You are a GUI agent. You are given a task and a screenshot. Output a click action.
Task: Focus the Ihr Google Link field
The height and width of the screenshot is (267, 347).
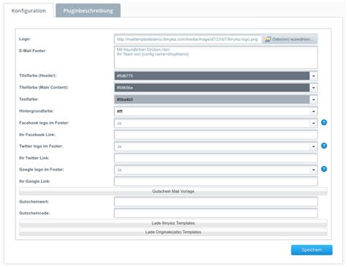pyautogui.click(x=216, y=181)
